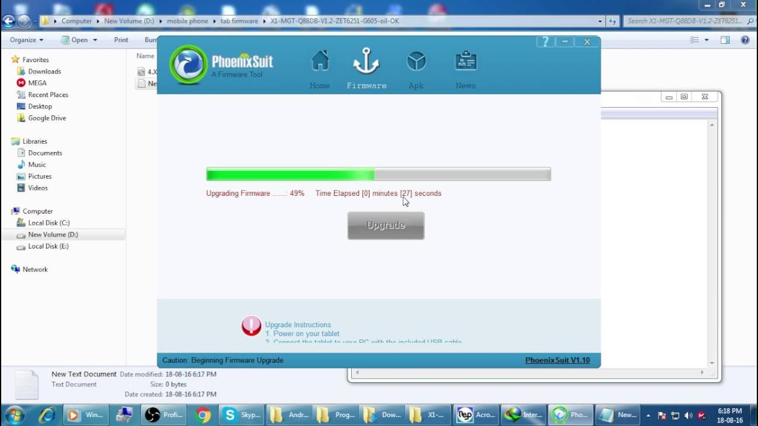
Task: Open Local Disk (E:)
Action: click(48, 246)
